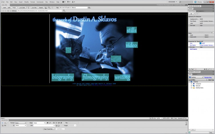Click the Hand tool icon in the status bar
This screenshot has width=215, height=134.
coord(152,118)
